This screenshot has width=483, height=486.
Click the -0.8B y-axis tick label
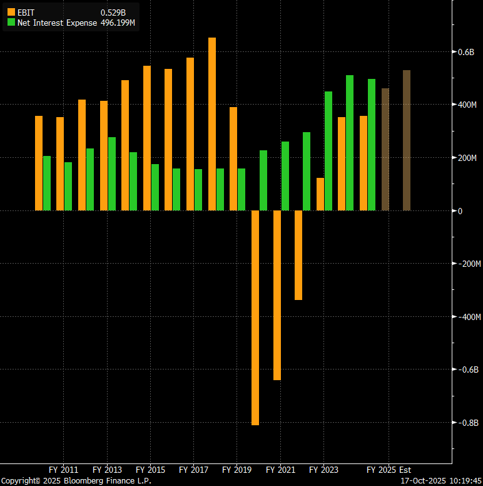(x=468, y=423)
